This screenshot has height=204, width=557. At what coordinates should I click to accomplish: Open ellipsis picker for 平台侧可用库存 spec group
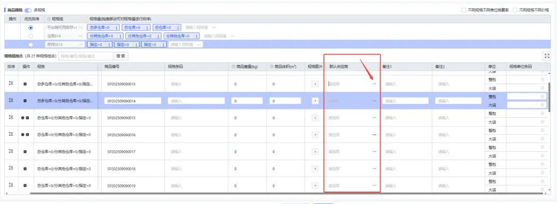(80, 27)
